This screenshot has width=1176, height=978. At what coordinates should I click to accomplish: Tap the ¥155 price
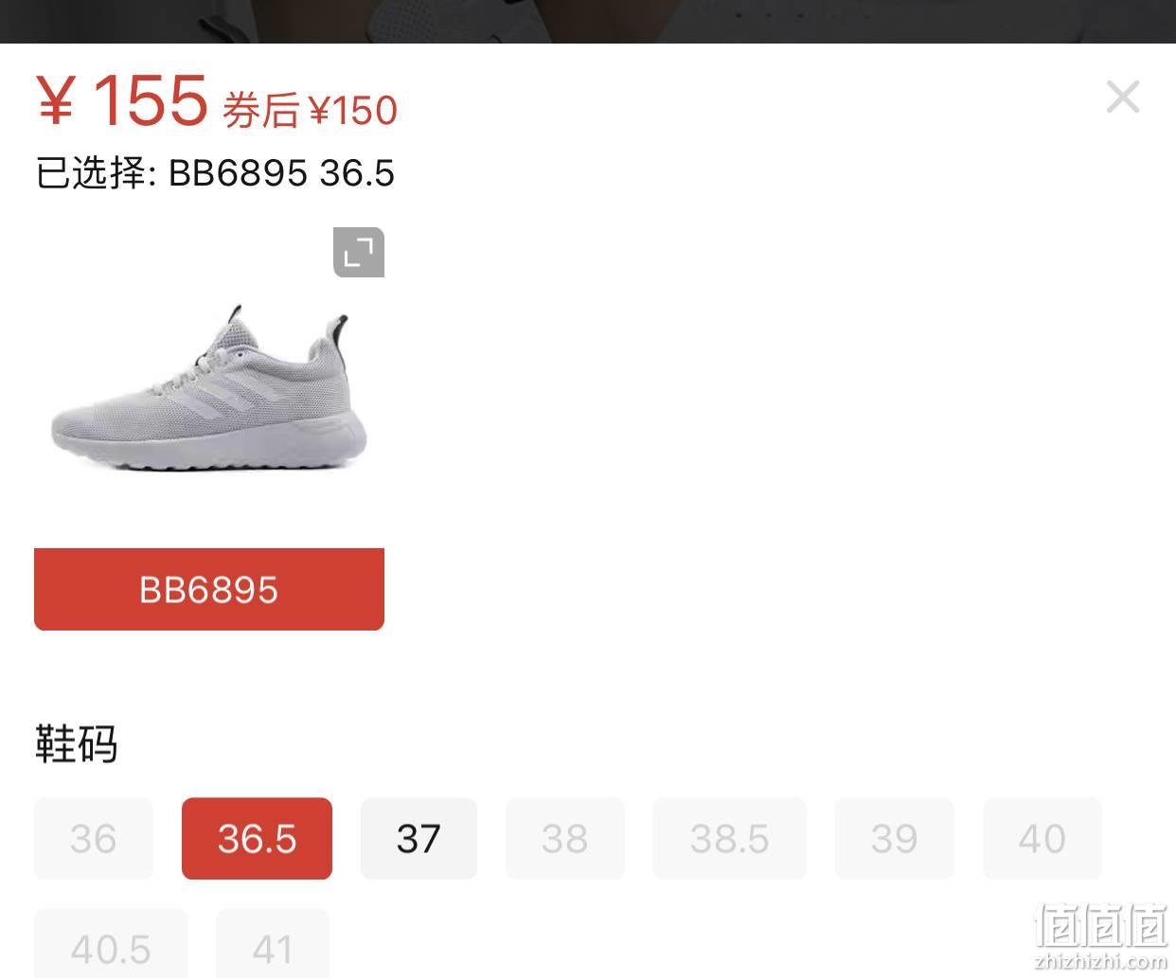(122, 100)
